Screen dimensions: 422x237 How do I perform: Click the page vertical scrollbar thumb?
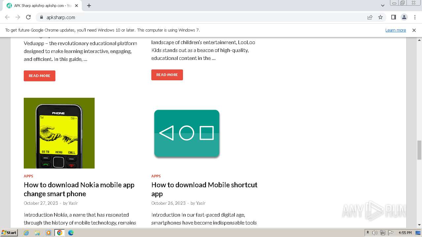point(419,150)
